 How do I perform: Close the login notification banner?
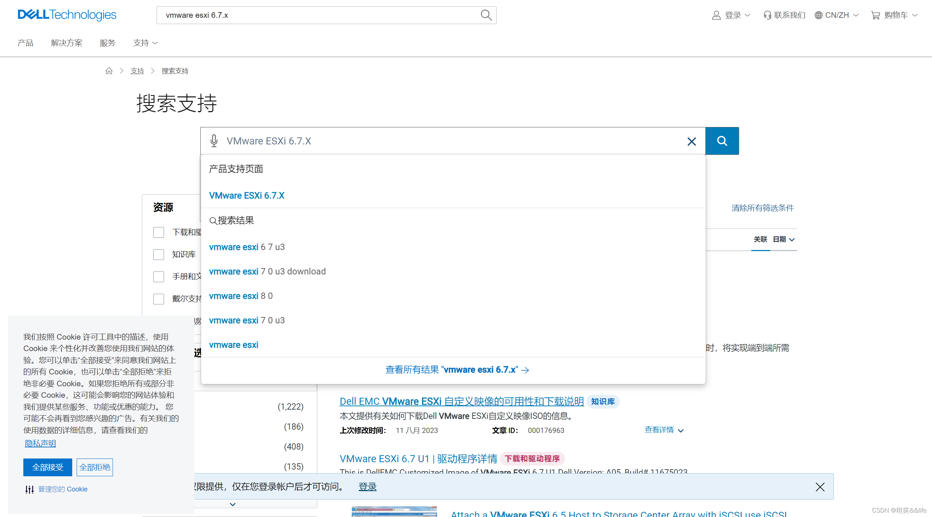click(820, 487)
